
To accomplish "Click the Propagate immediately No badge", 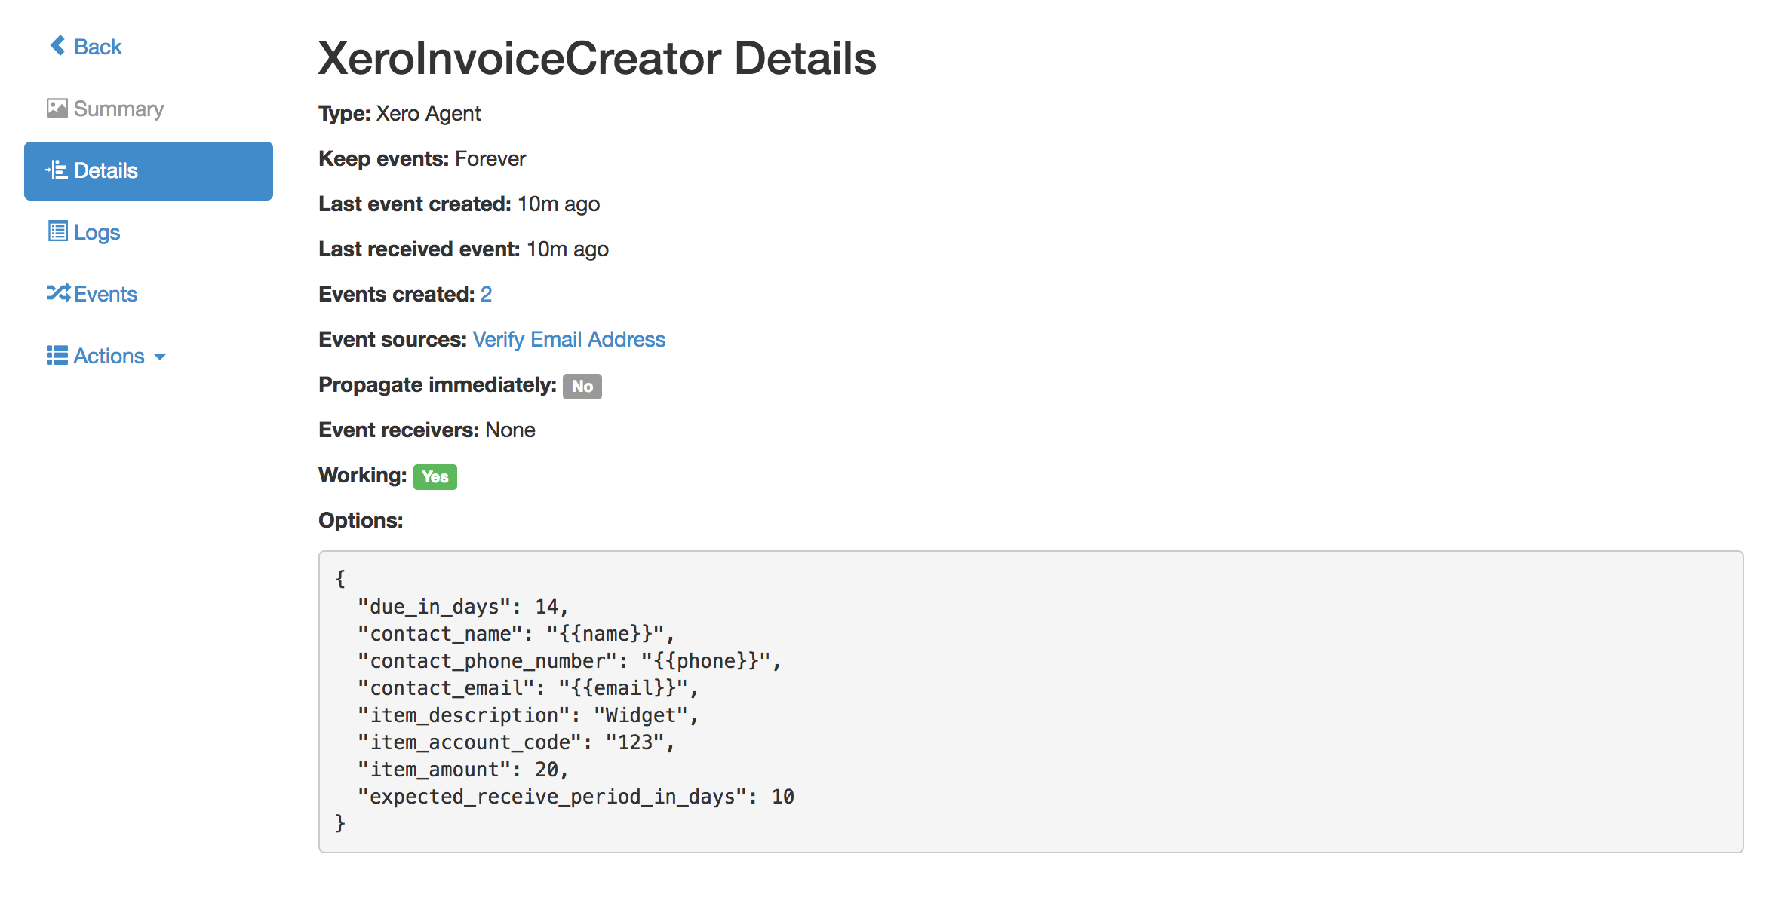I will pyautogui.click(x=582, y=386).
